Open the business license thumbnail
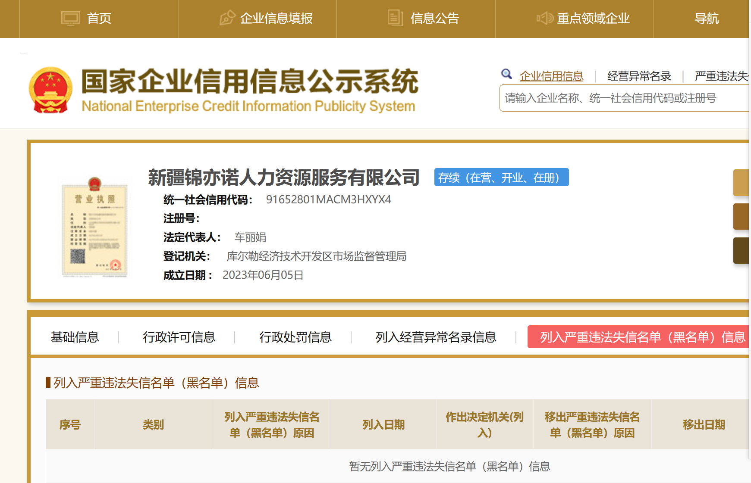751x483 pixels. pyautogui.click(x=95, y=227)
